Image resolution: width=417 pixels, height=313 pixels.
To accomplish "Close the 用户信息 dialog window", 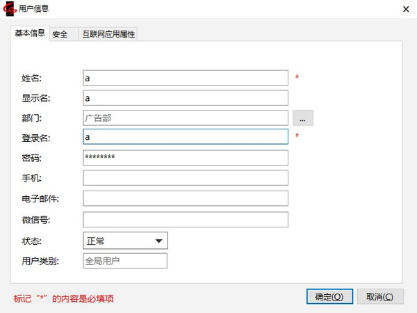I will pyautogui.click(x=405, y=8).
